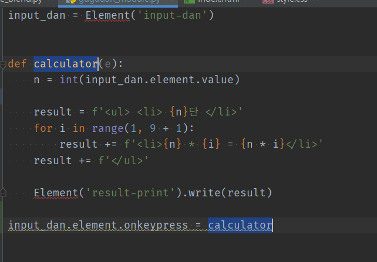Click the 'input-dan' string literal
Viewport: 377px width, 262px height.
(x=172, y=16)
